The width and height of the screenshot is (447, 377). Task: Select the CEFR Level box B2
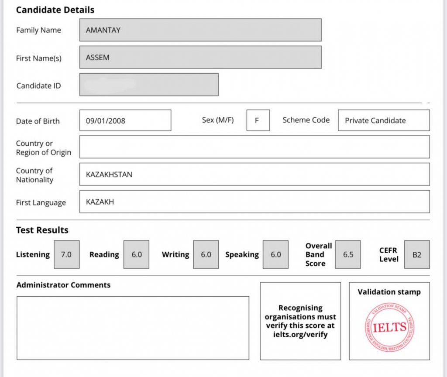click(x=417, y=254)
